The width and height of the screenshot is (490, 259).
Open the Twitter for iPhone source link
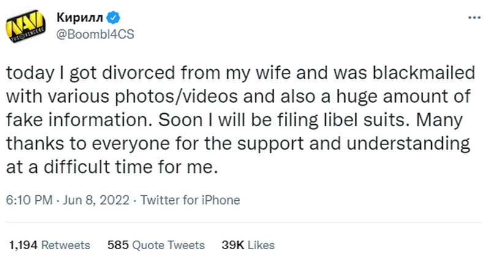click(x=190, y=200)
